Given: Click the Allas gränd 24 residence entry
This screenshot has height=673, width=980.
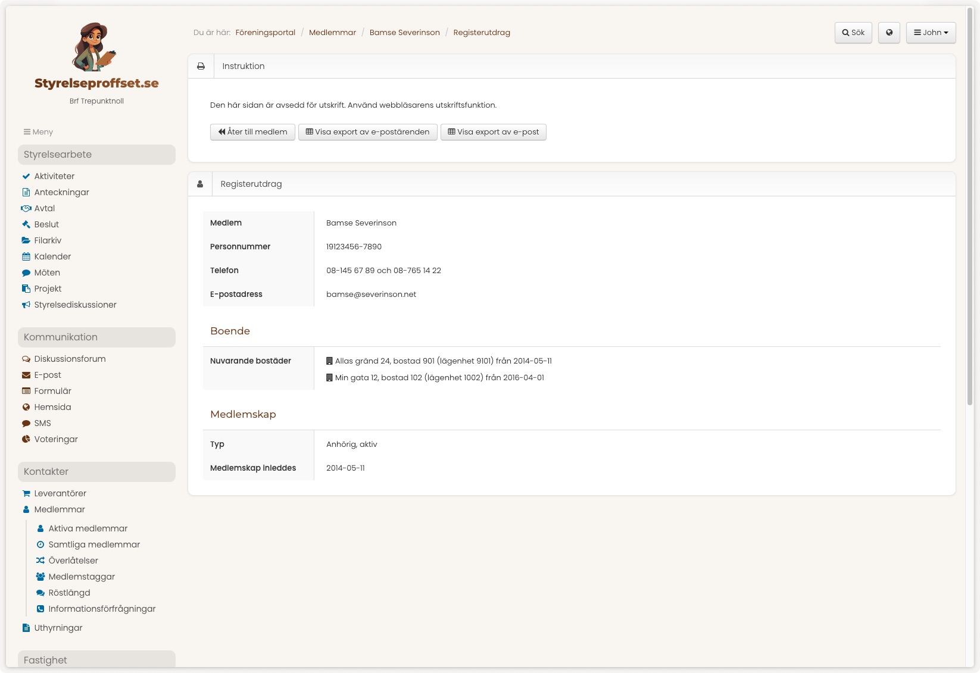Looking at the screenshot, I should pos(439,361).
